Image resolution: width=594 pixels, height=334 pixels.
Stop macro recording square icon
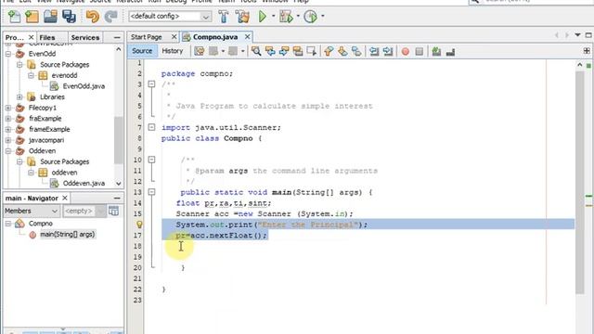pos(419,51)
